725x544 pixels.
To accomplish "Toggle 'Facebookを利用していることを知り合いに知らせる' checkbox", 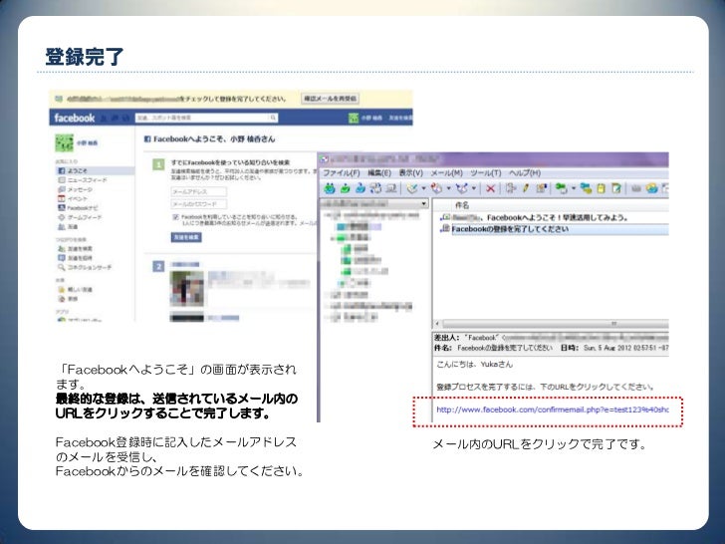I will (175, 216).
